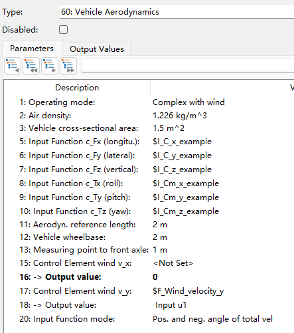The image size is (294, 333).
Task: Switch to the Output Values tab
Action: click(97, 49)
